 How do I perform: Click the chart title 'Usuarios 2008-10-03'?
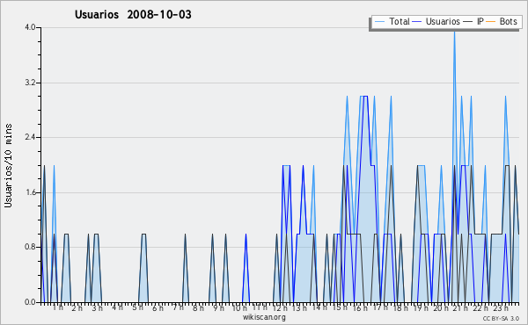point(133,15)
